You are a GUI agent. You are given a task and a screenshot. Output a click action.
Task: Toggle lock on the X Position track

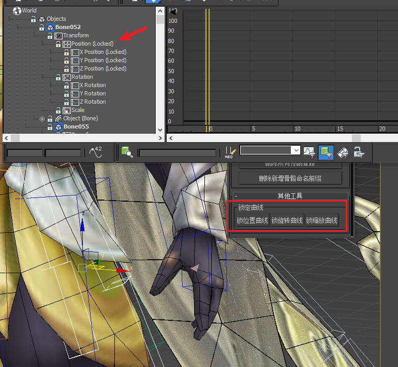click(x=66, y=52)
